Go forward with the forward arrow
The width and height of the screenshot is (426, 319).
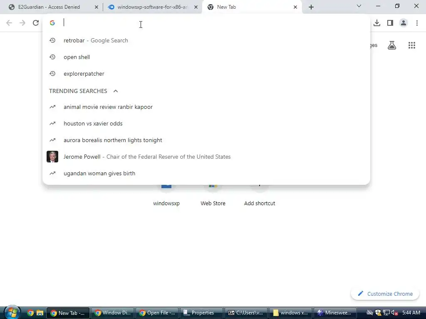pos(22,23)
